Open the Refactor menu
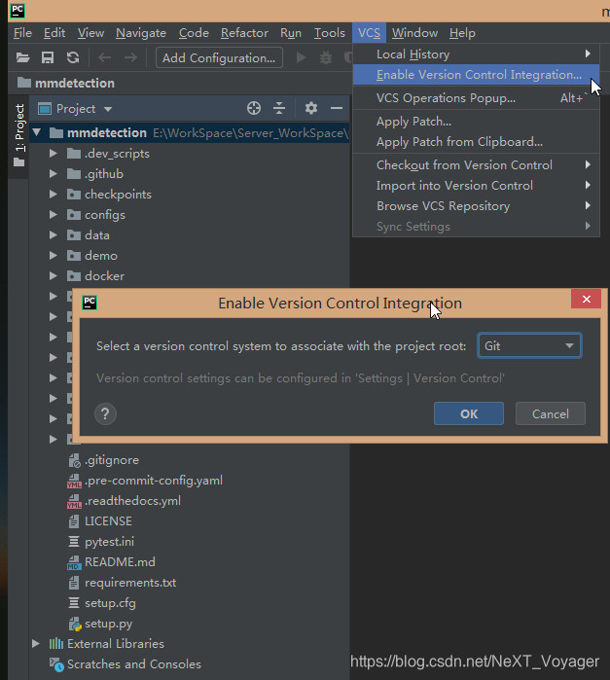 [244, 33]
